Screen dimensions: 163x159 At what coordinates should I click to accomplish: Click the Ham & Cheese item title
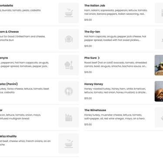tap(9, 32)
